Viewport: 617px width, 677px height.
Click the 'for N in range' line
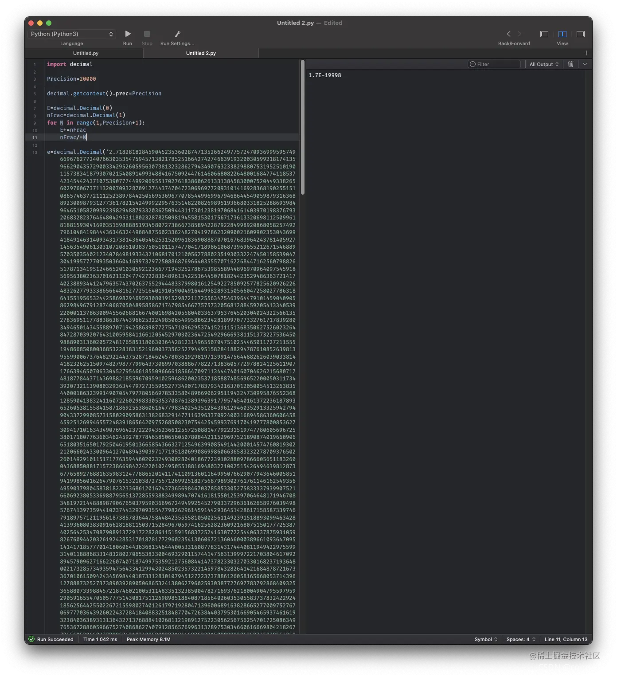96,123
